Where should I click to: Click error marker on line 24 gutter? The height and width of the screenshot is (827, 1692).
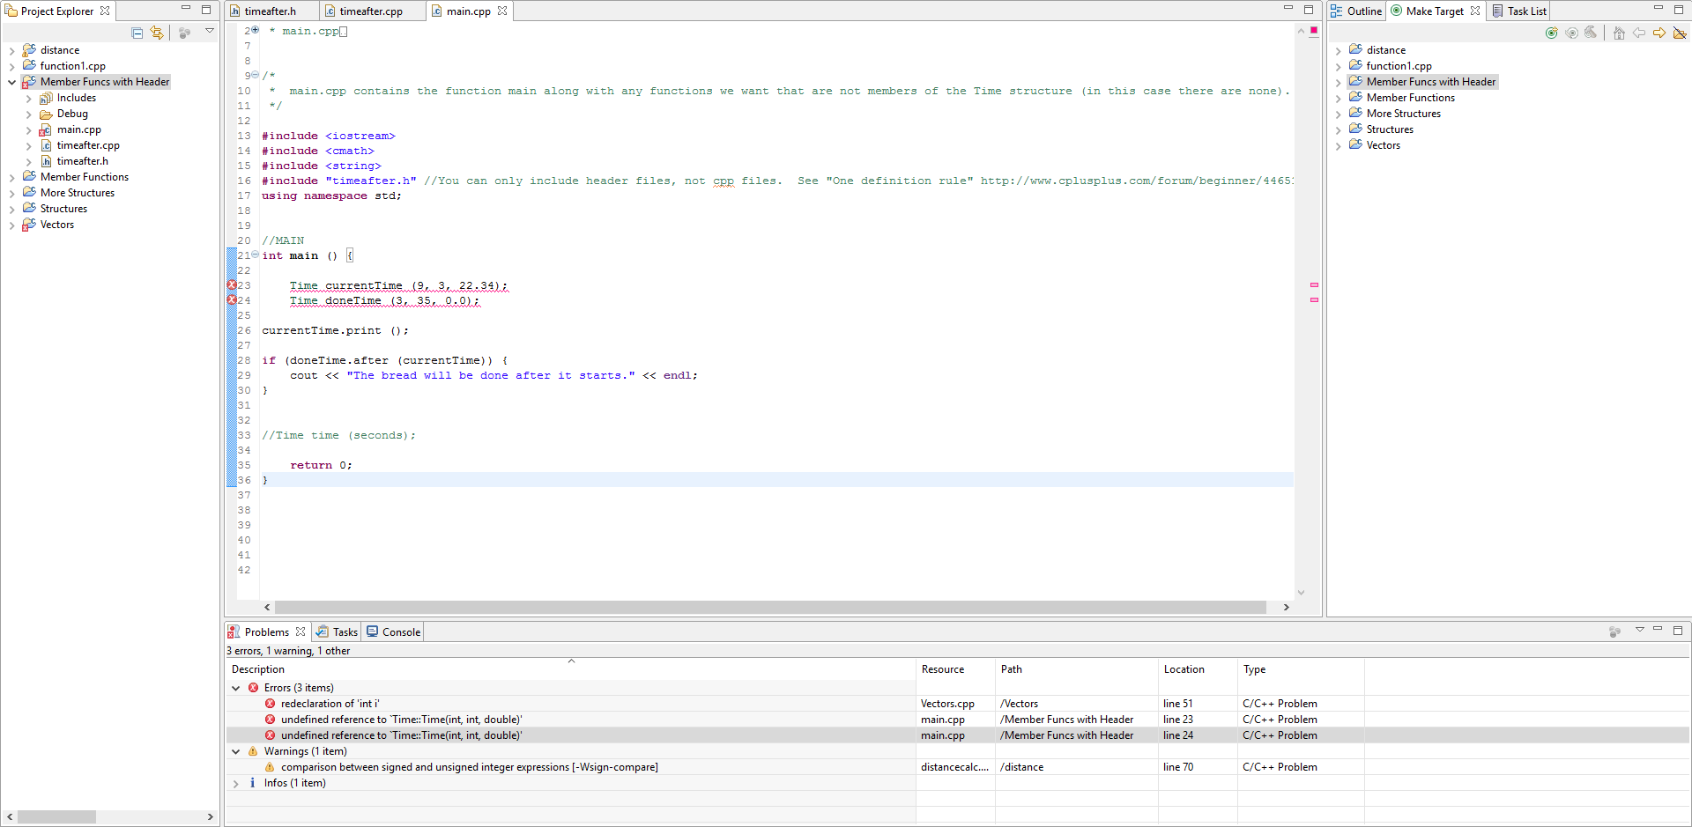[x=232, y=300]
